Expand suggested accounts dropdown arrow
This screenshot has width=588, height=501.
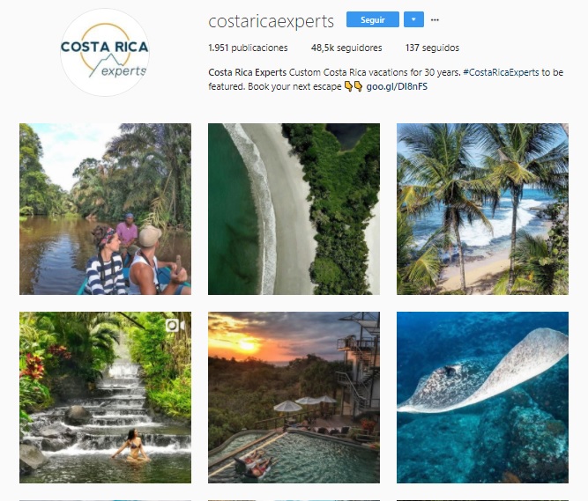(413, 19)
